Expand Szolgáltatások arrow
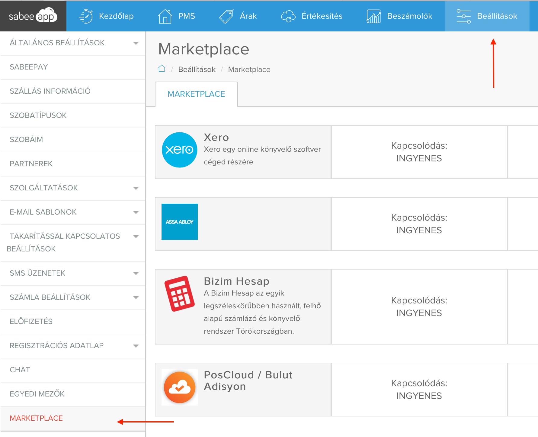The image size is (538, 437). click(136, 188)
